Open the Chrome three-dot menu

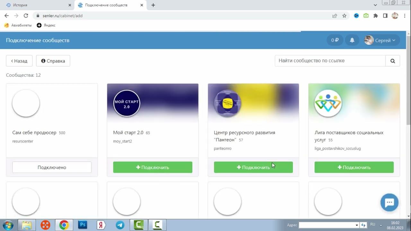pos(404,15)
